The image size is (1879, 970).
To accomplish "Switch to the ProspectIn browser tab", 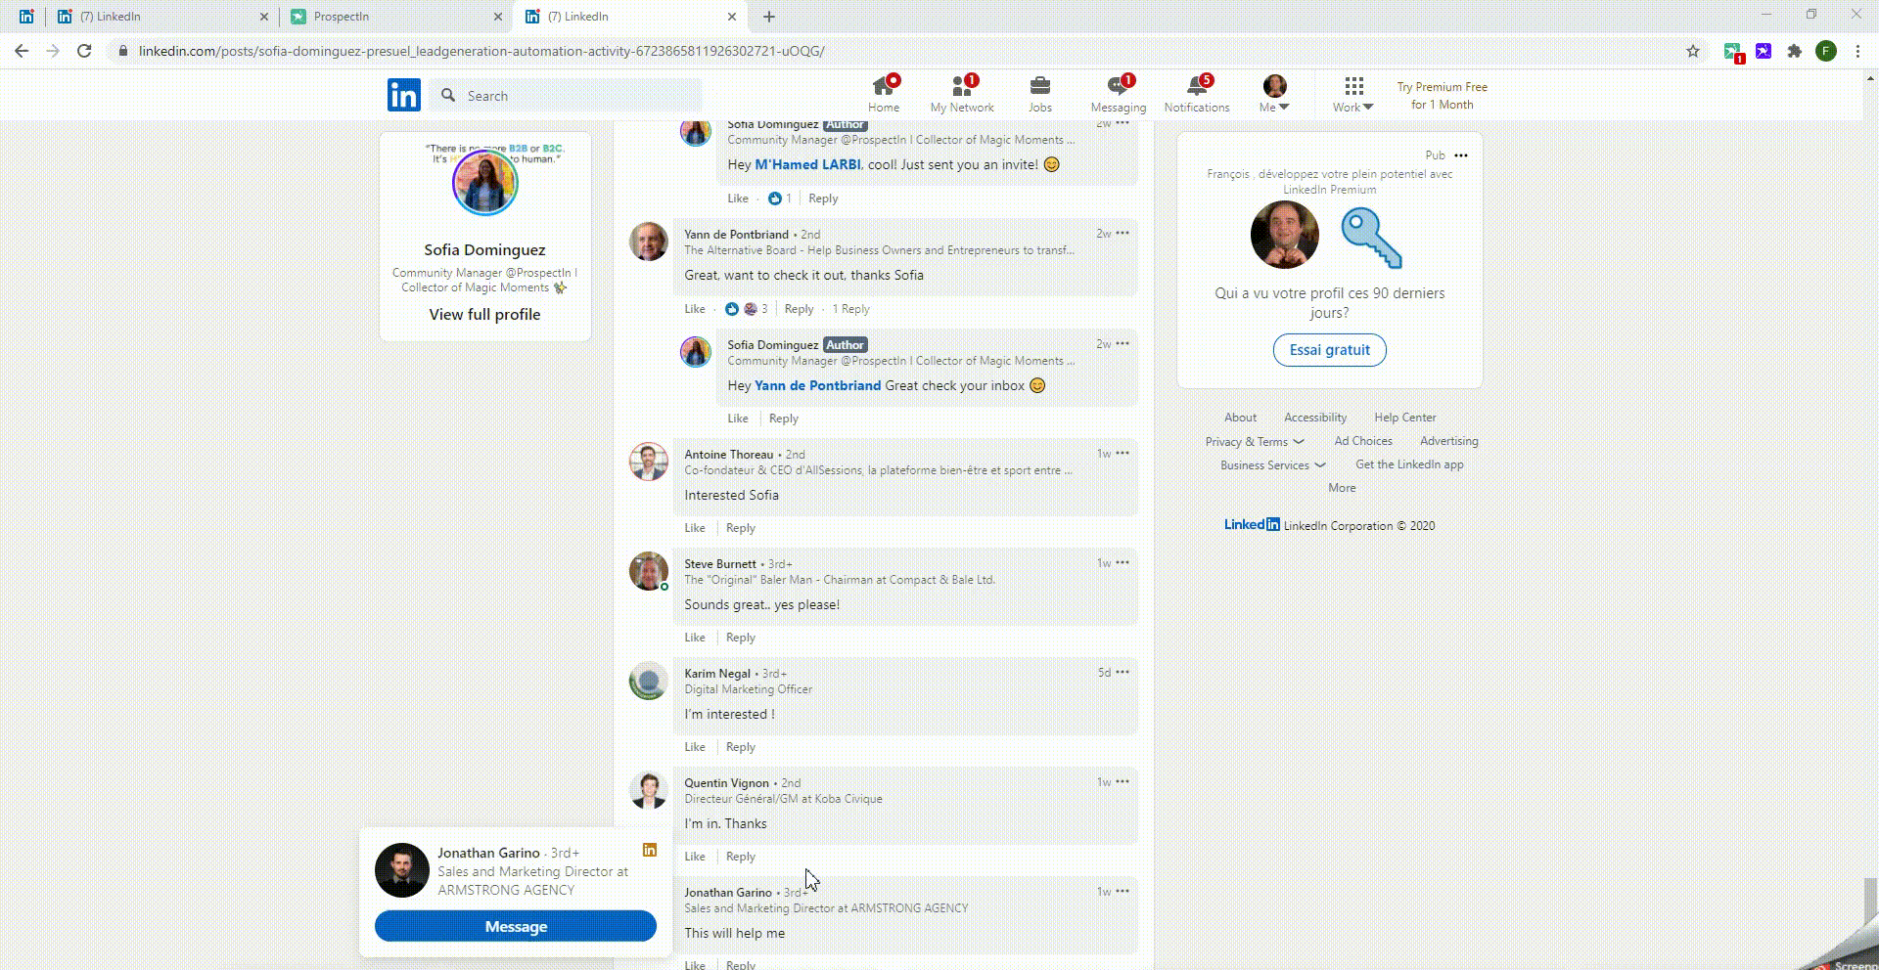I will [395, 17].
